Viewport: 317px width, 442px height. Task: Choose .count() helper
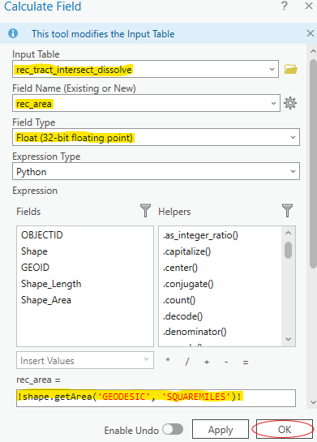tap(179, 300)
